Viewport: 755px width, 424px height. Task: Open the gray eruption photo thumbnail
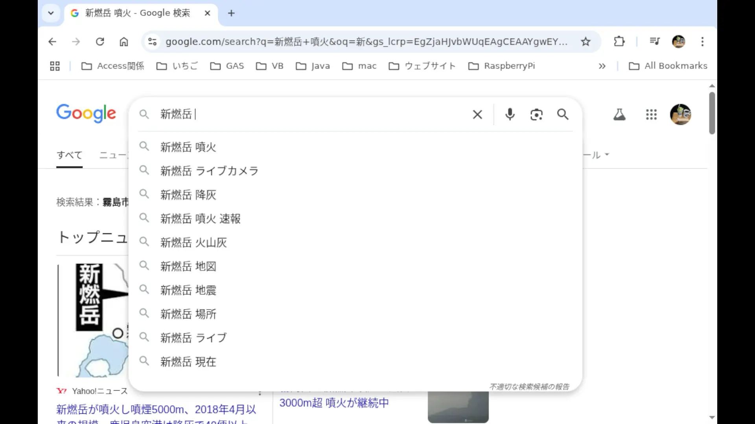458,407
